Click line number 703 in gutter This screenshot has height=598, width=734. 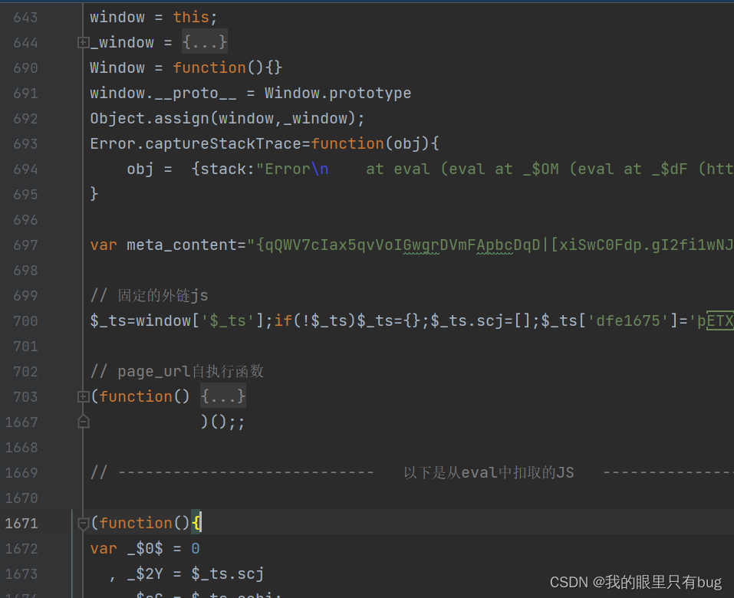[x=25, y=397]
